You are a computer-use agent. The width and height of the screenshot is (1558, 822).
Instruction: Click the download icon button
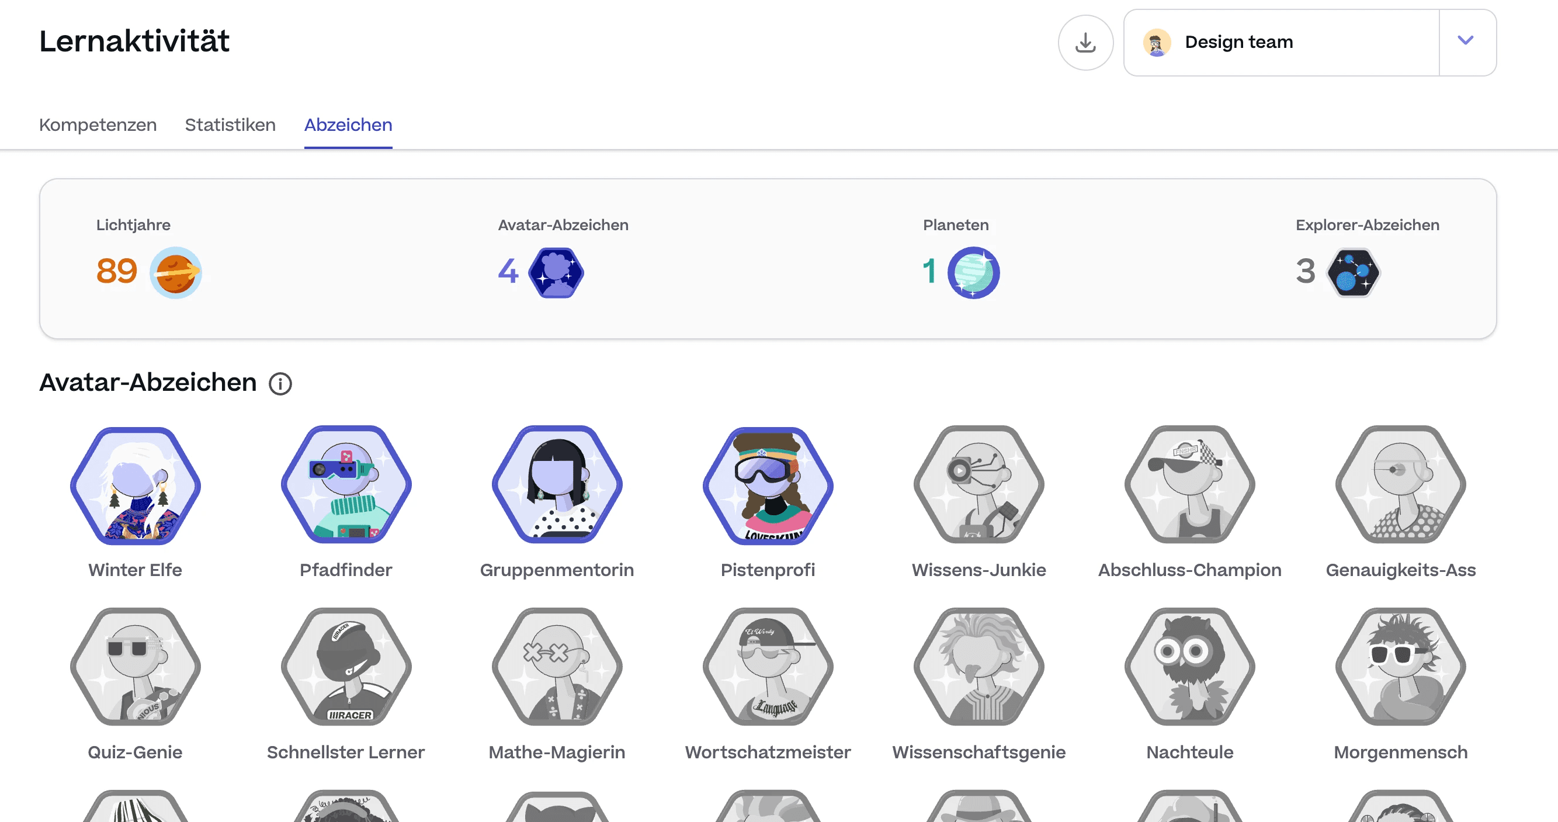(1085, 42)
